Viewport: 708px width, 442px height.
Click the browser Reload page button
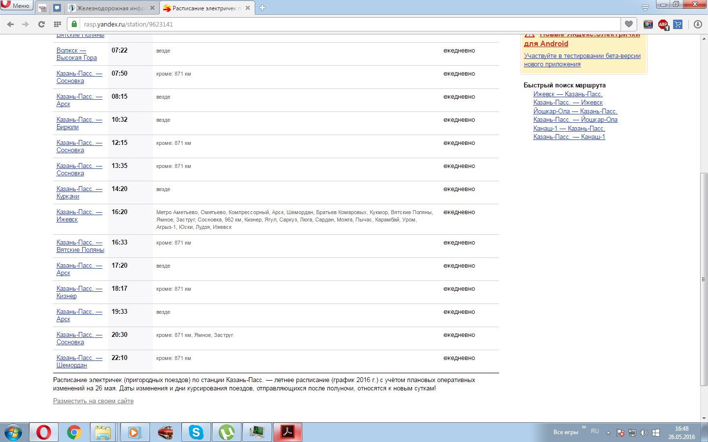coord(41,24)
